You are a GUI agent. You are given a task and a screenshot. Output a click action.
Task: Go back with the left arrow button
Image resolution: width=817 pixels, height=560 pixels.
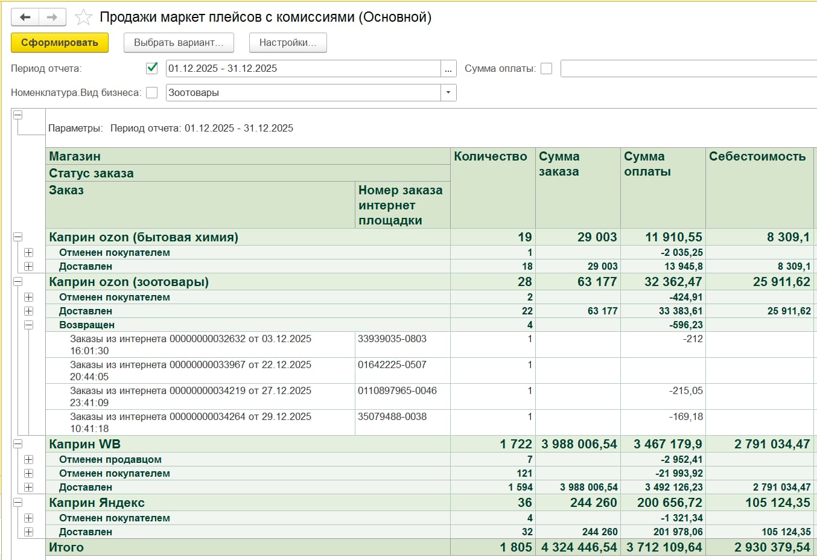tap(25, 17)
